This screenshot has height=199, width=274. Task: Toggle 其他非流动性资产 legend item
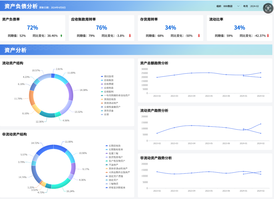[x=116, y=168]
